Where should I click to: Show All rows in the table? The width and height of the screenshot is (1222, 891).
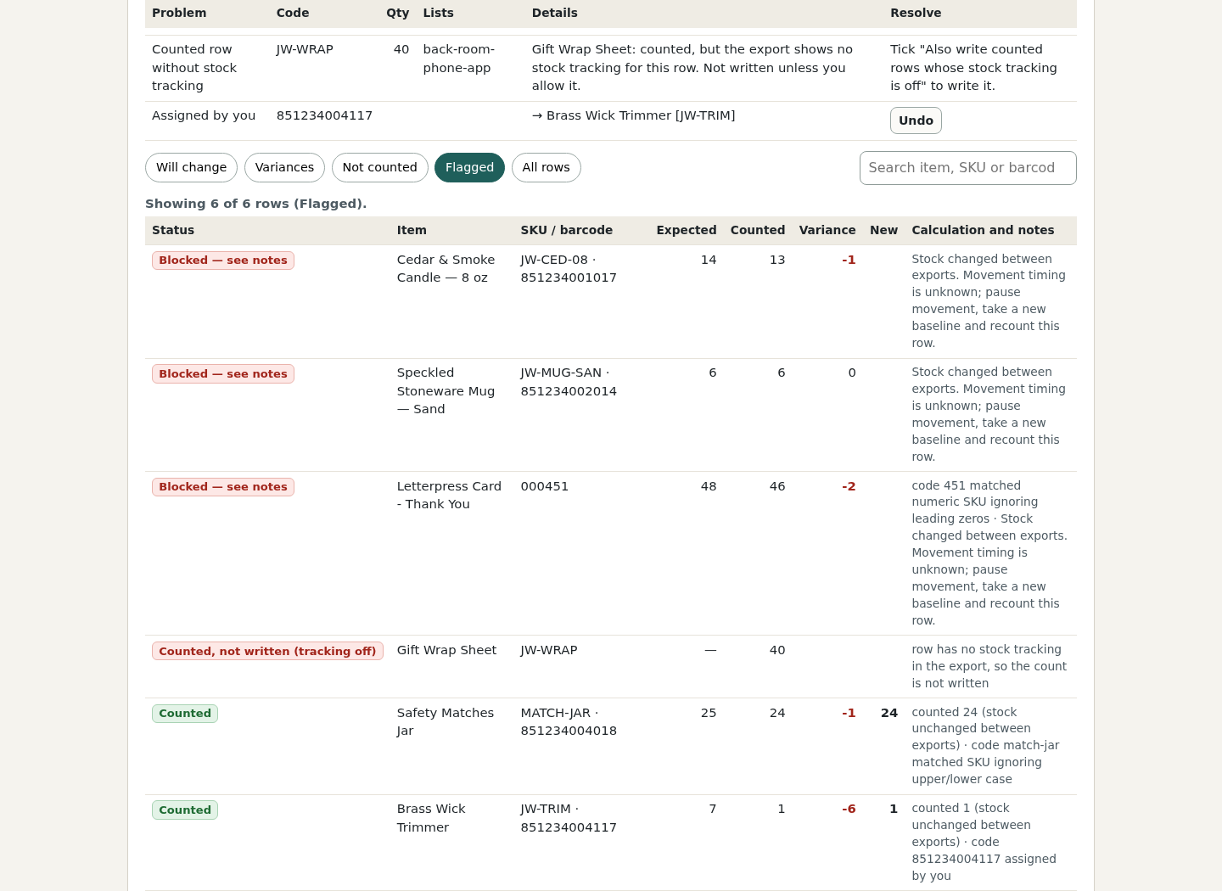click(546, 168)
